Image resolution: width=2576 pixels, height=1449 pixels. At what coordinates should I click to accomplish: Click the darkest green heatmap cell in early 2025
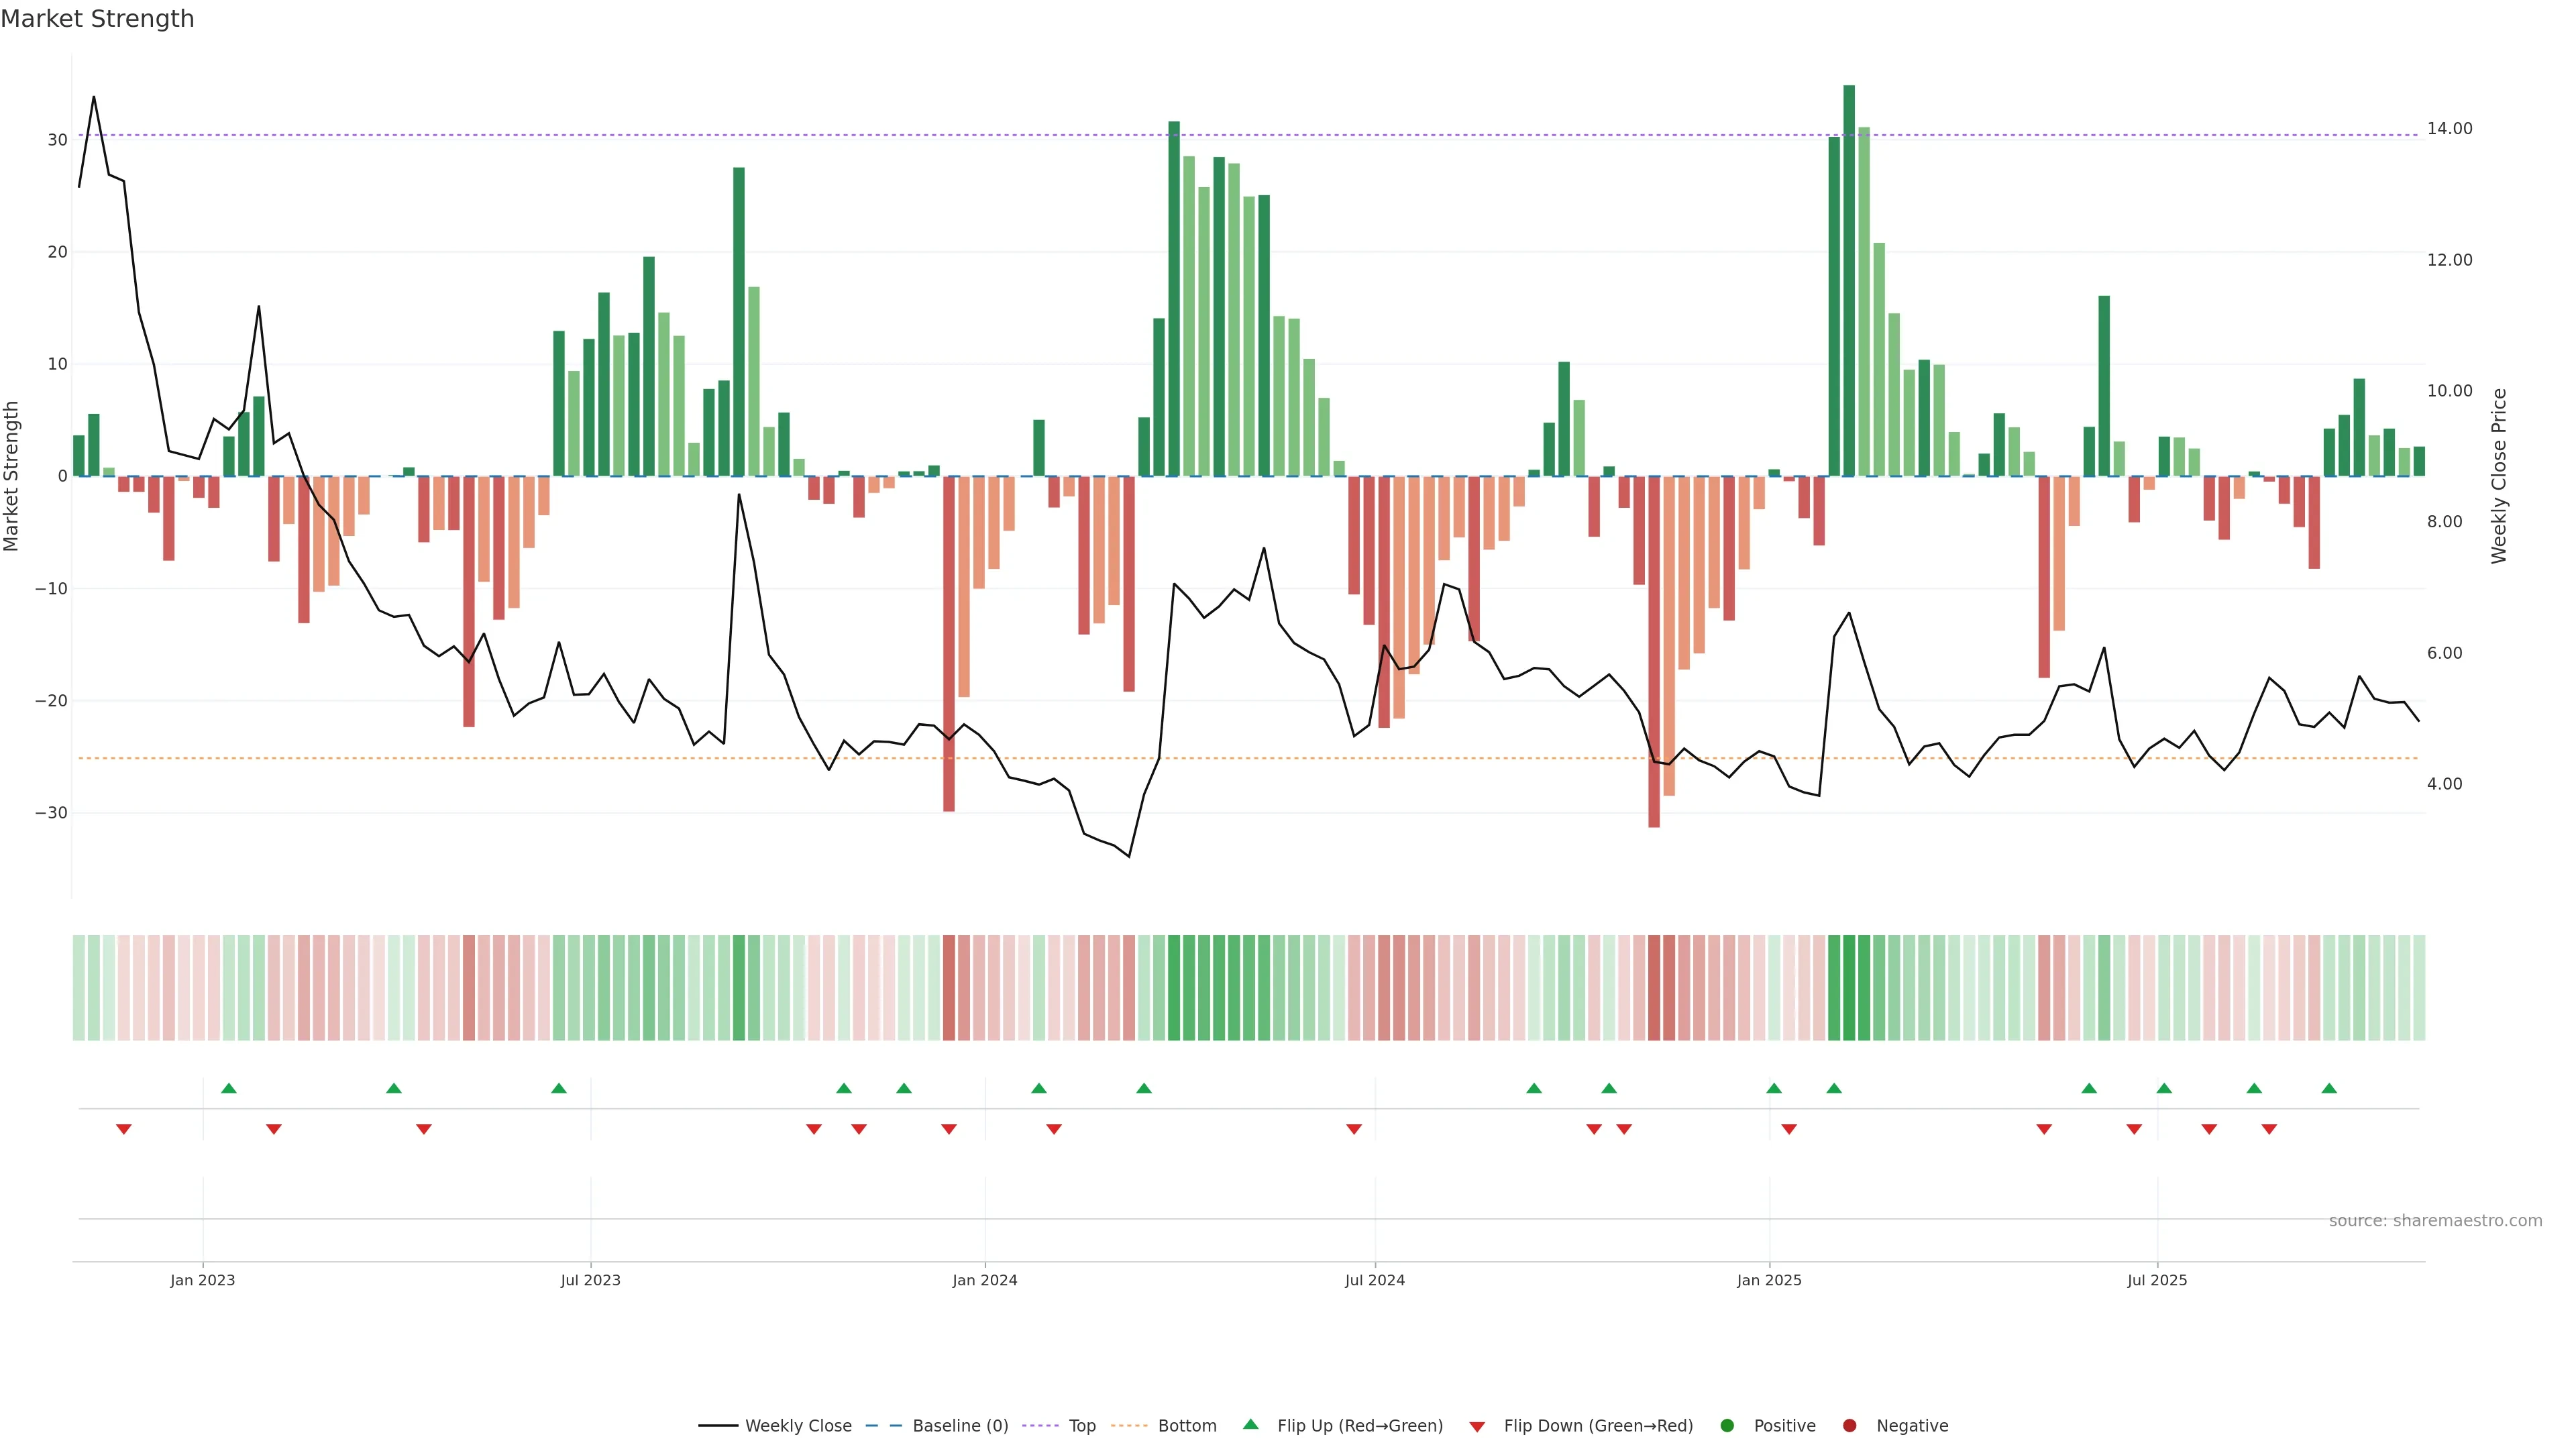[1849, 988]
